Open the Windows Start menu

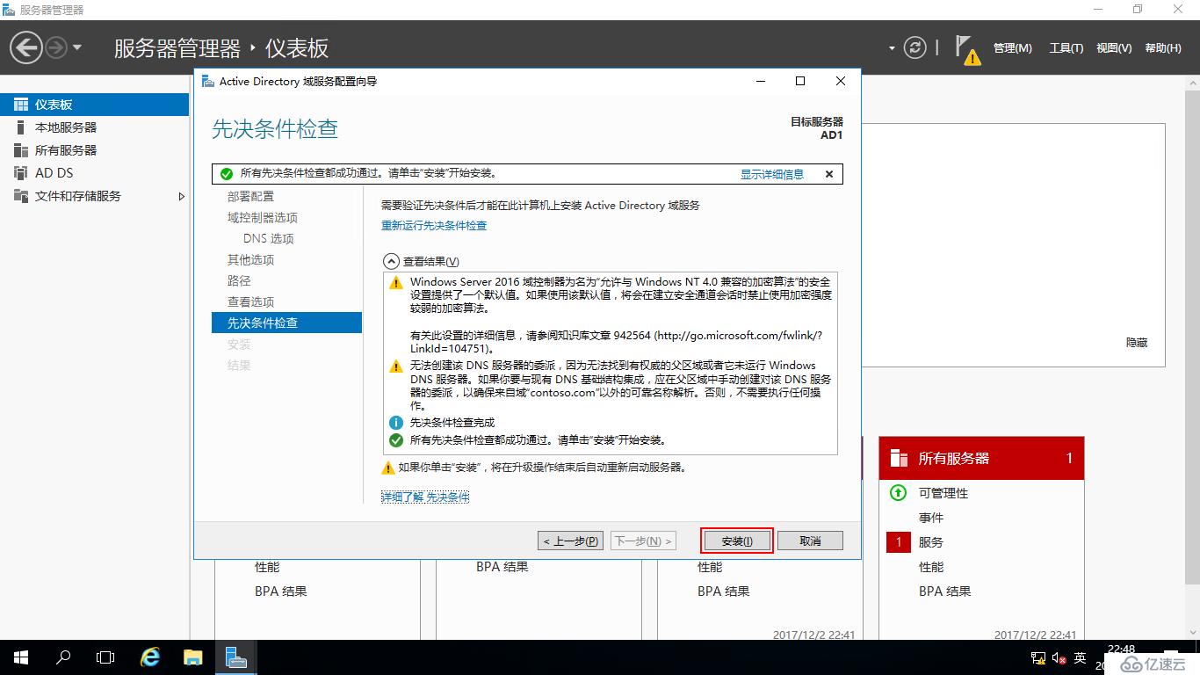(20, 657)
